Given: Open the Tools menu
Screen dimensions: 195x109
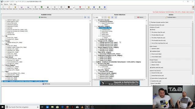Looking at the screenshot, I should click(11, 4).
